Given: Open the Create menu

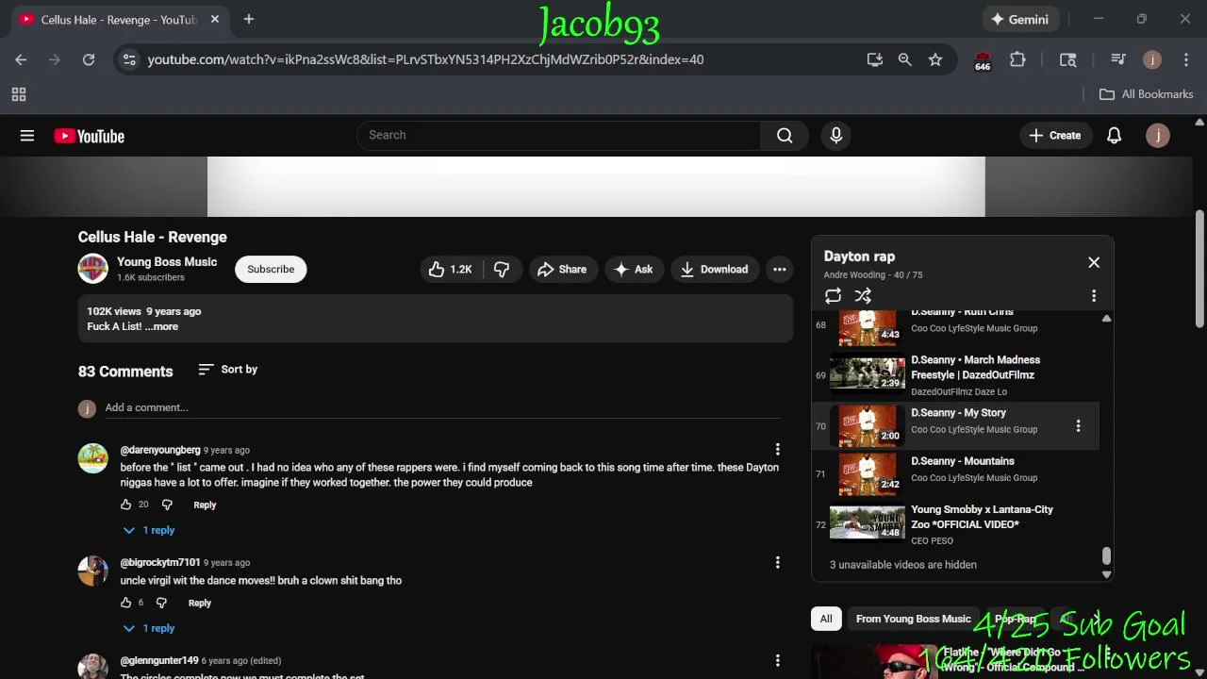Looking at the screenshot, I should [x=1055, y=135].
